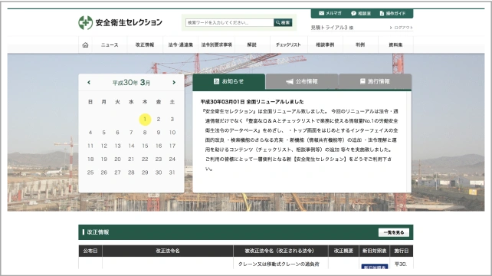Viewport: 492px width, 276px height.
Task: Switch to 公布情報 tab
Action: 302,81
